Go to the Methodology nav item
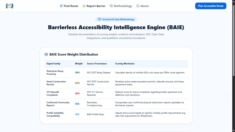Screen dimensions: 235x132 pos(121,6)
